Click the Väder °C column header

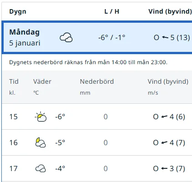click(x=42, y=87)
